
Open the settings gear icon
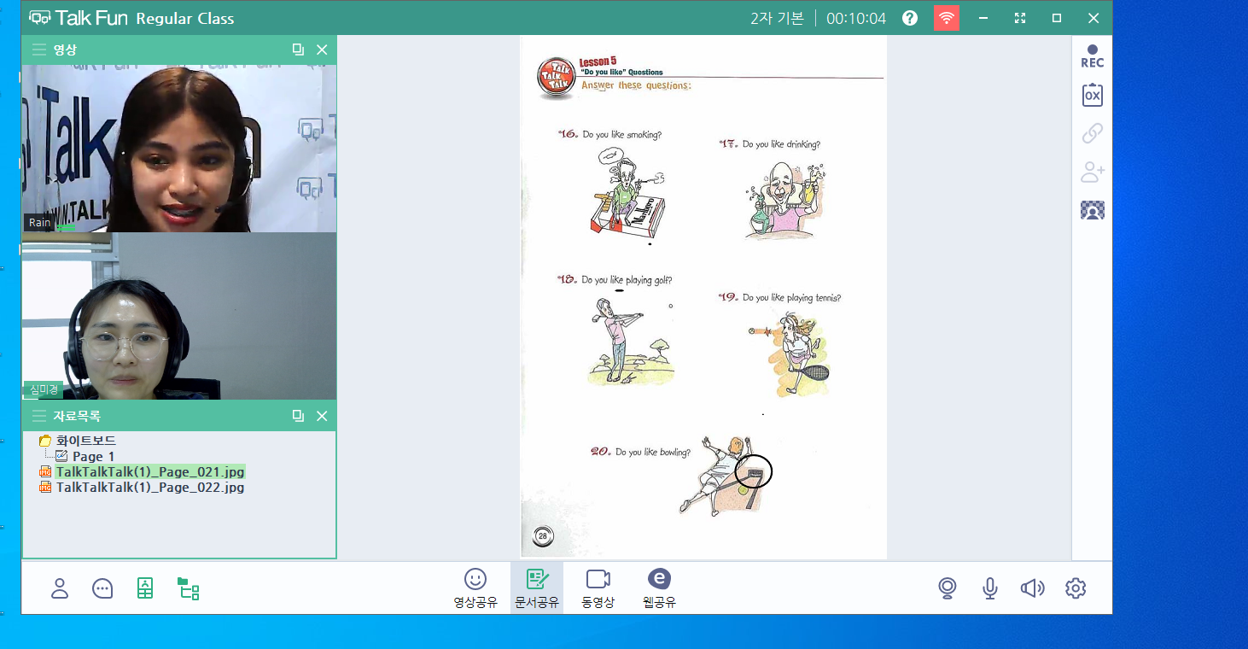tap(1076, 588)
